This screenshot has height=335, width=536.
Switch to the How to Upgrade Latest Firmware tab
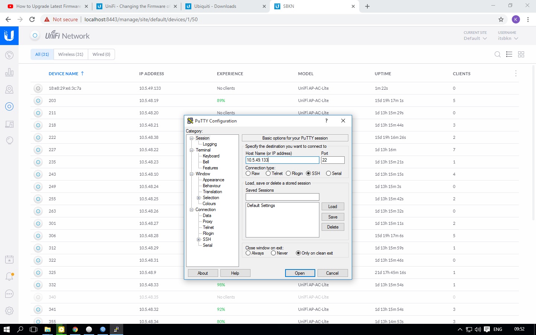pos(48,6)
